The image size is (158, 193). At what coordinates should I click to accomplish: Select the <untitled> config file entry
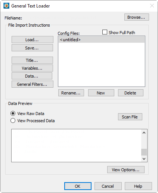pos(102,40)
